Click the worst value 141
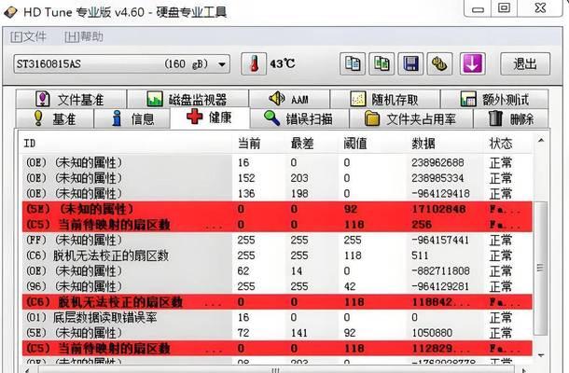Screen dimensions: 569x373 click(299, 333)
